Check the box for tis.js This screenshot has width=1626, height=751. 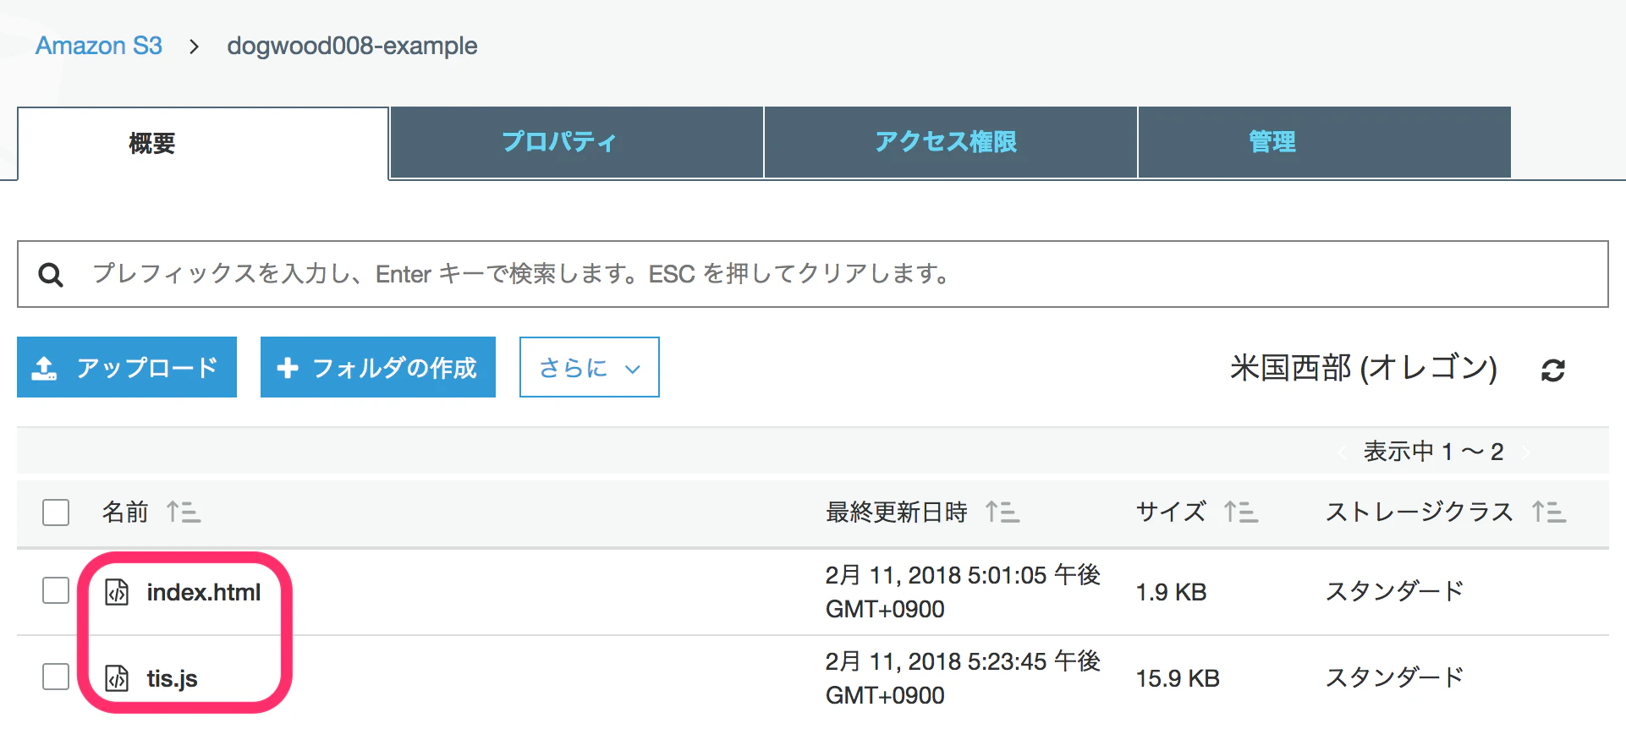point(56,677)
